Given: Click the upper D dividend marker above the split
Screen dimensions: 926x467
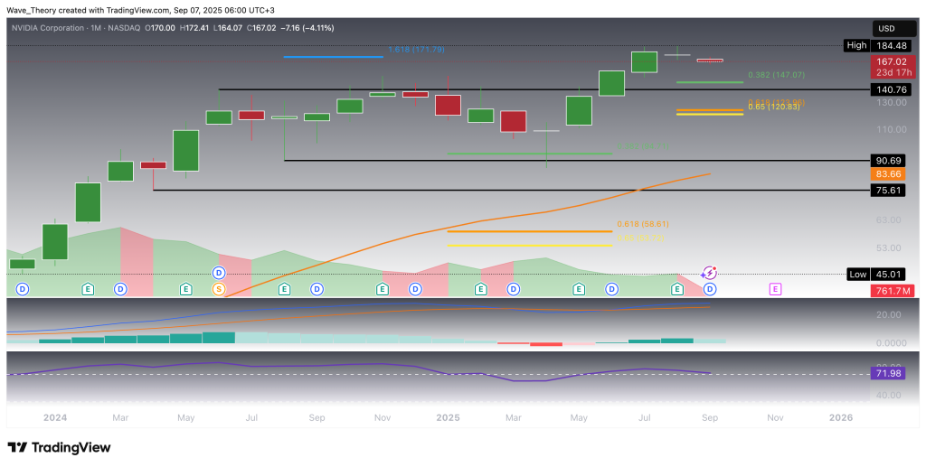Looking at the screenshot, I should pyautogui.click(x=218, y=273).
